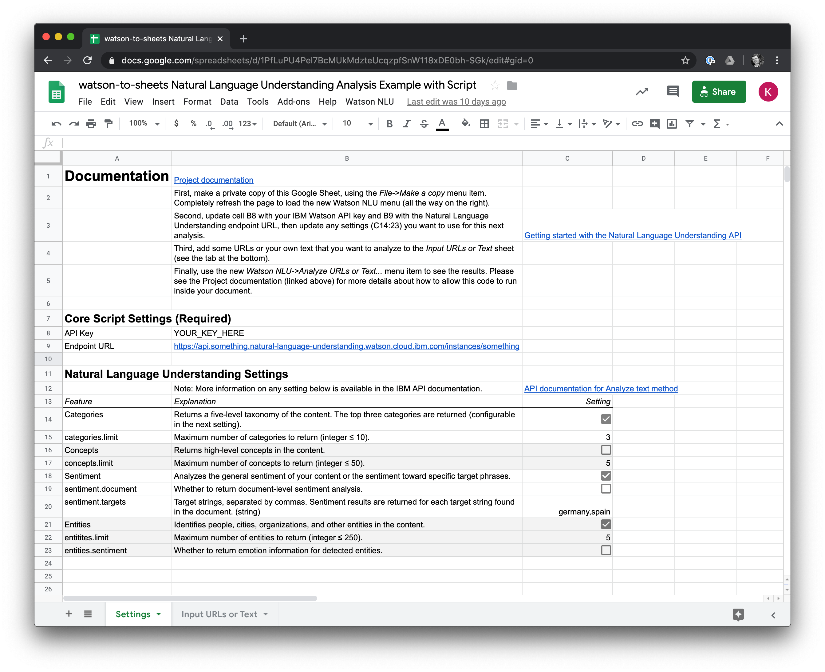The image size is (825, 672).
Task: Click the Redo icon in toolbar
Action: tap(73, 124)
